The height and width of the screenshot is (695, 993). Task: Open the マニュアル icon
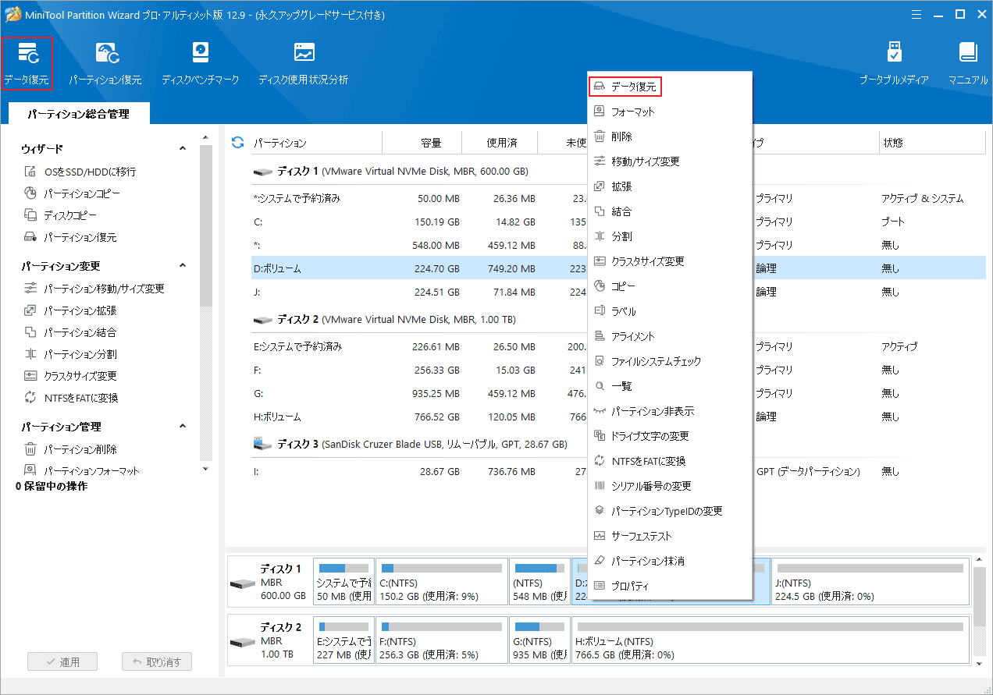(x=968, y=63)
